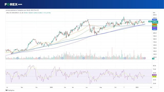Click the 2023 label on time axis
This screenshot has height=92, width=164.
coord(137,87)
